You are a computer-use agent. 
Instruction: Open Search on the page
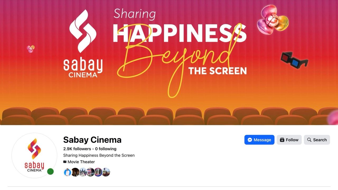point(317,140)
